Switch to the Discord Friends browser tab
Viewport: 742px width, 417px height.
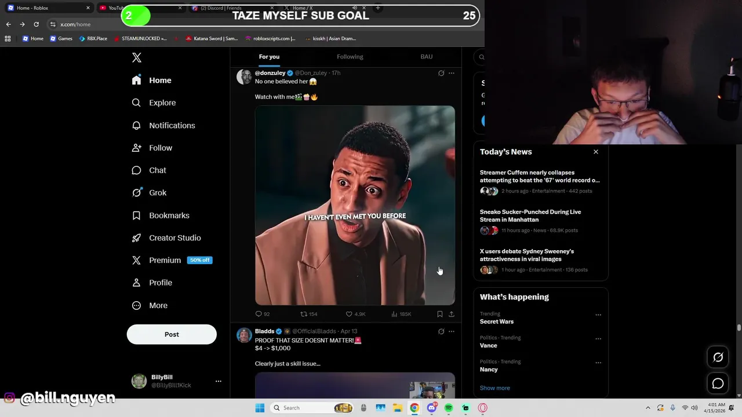[232, 8]
